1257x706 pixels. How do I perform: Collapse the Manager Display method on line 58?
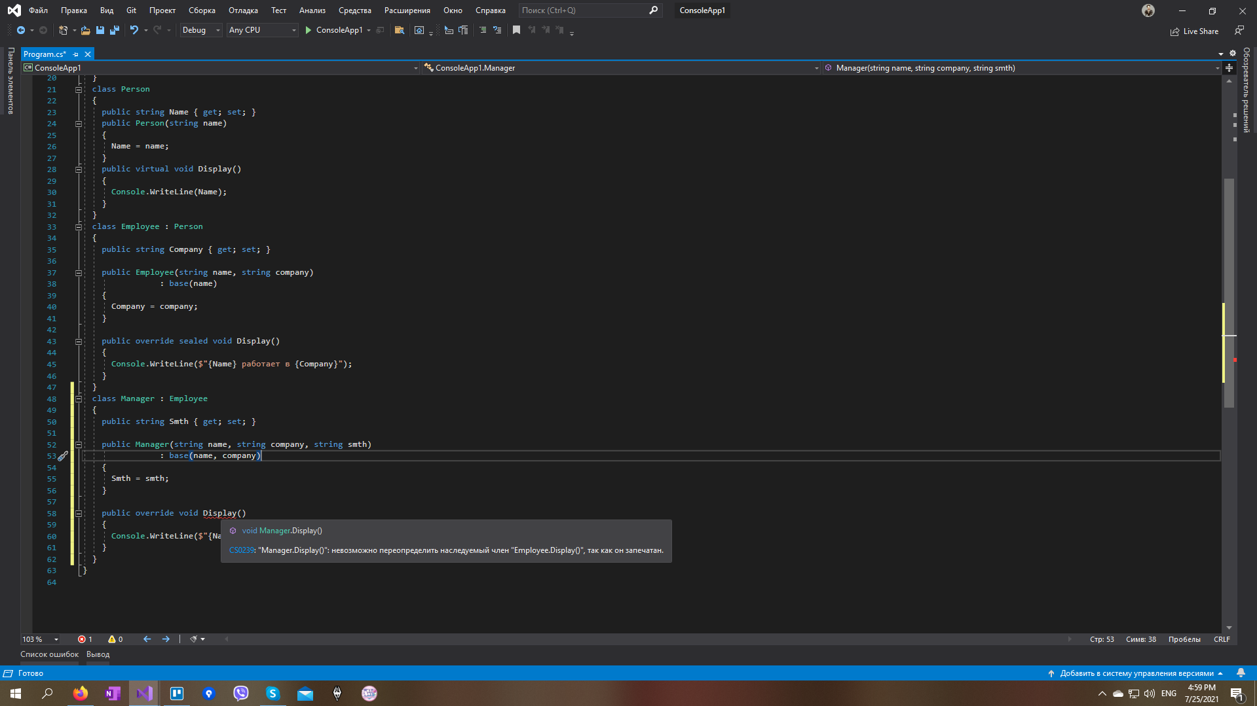point(79,514)
